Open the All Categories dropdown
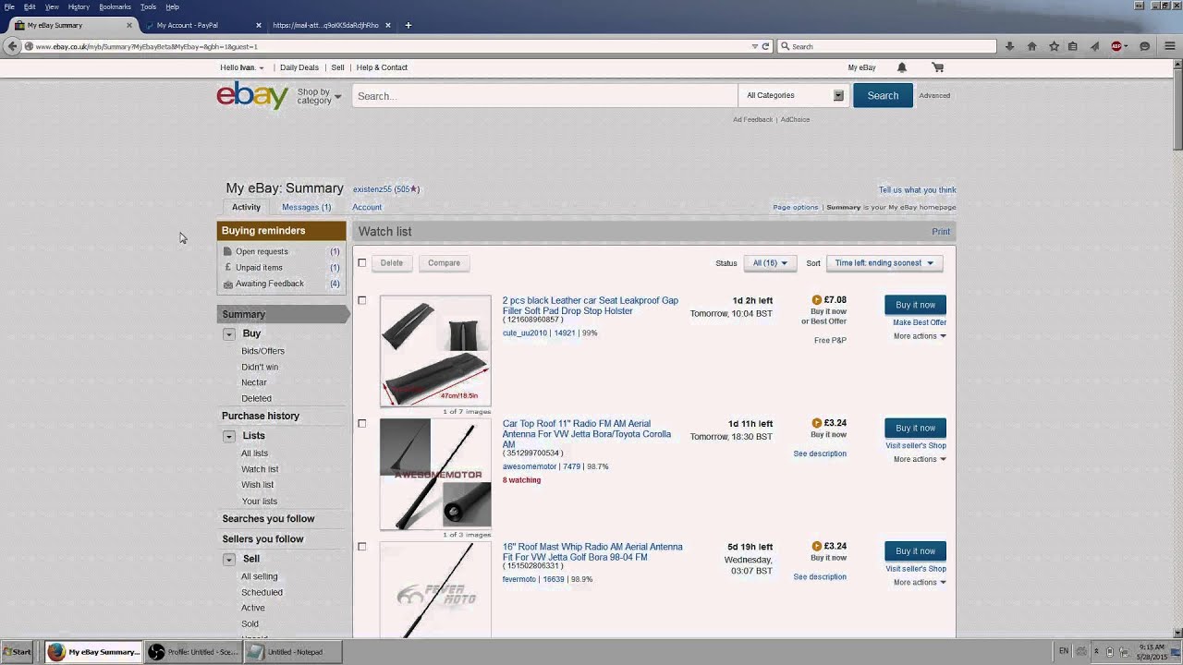Viewport: 1183px width, 665px height. pyautogui.click(x=795, y=95)
